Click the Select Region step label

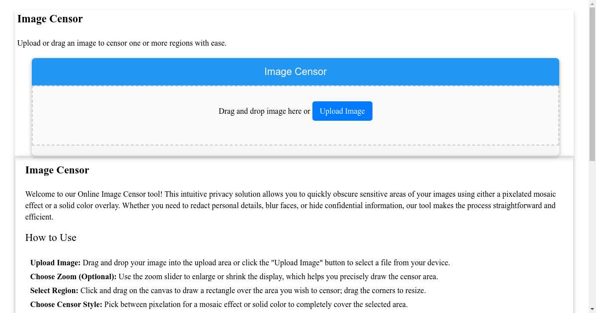pyautogui.click(x=54, y=290)
